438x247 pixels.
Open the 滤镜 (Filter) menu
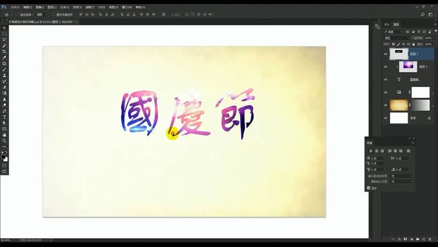pyautogui.click(x=90, y=7)
